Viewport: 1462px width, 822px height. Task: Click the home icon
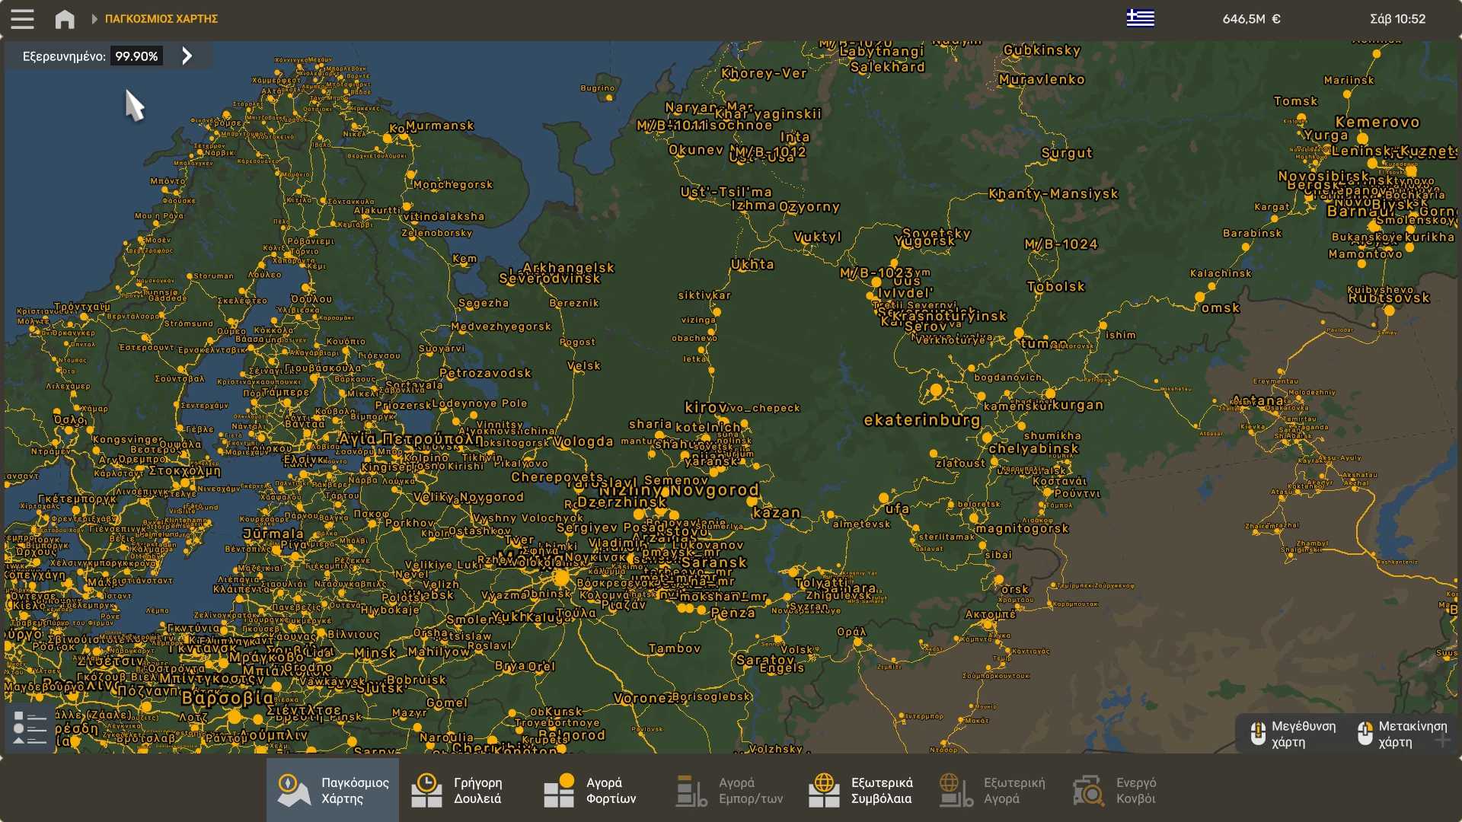65,19
